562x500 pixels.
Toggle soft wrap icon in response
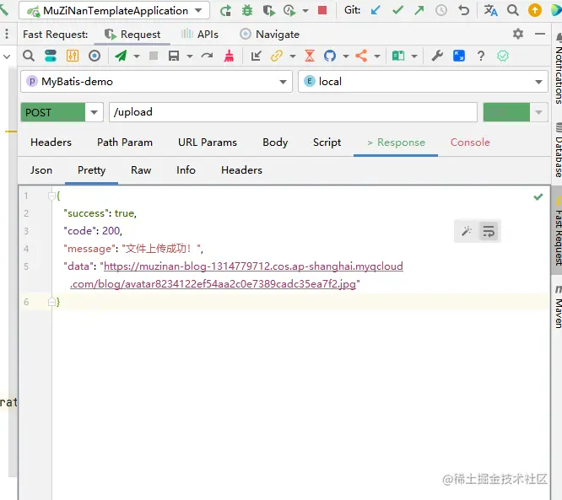(489, 231)
